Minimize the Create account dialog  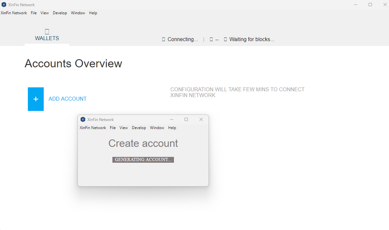pyautogui.click(x=172, y=120)
